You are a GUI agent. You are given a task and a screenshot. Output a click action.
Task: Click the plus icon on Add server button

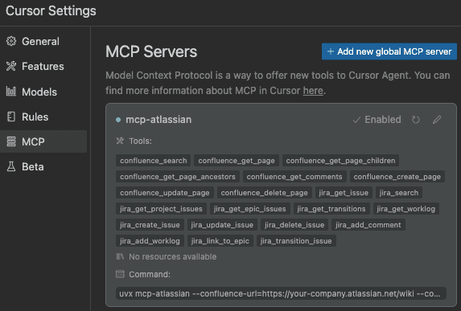(331, 51)
